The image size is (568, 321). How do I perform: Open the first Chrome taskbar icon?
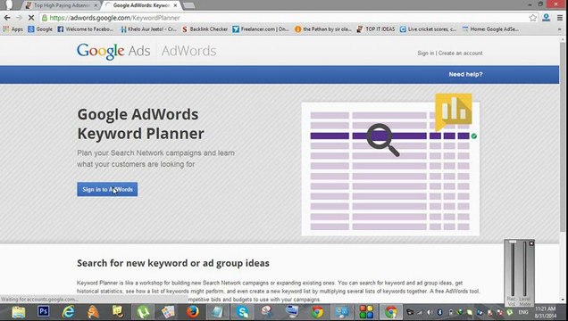click(x=317, y=312)
